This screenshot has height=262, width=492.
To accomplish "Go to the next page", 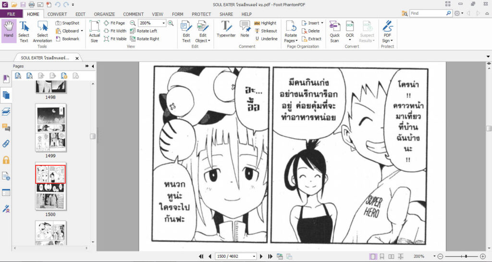I will [261, 256].
